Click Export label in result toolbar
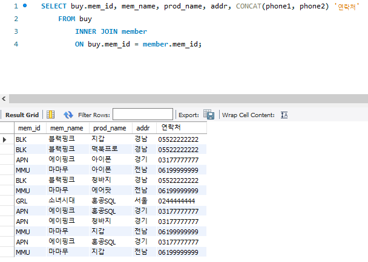The width and height of the screenshot is (368, 262). pyautogui.click(x=189, y=115)
